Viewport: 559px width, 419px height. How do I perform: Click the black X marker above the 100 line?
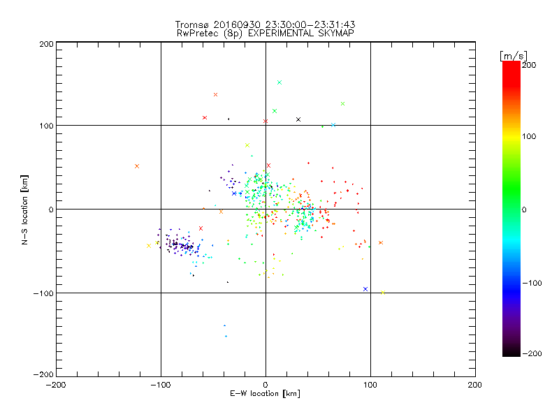click(x=298, y=119)
